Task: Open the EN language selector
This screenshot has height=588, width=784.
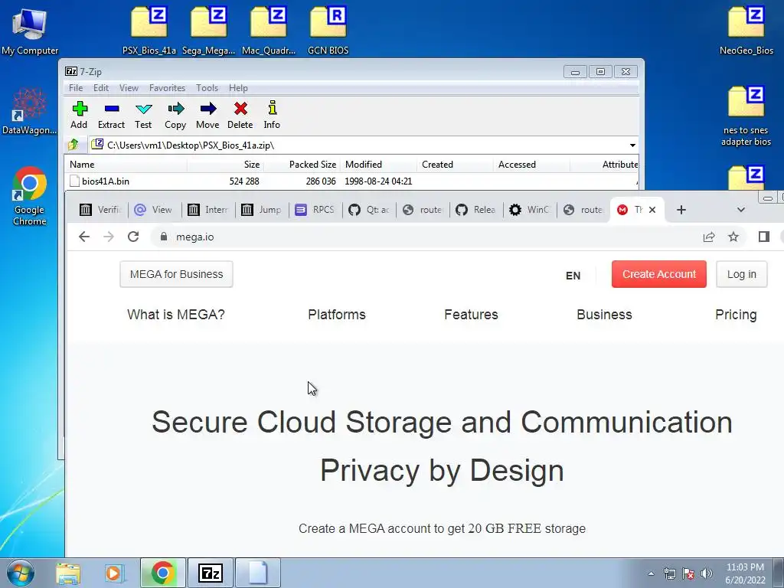Action: click(x=573, y=276)
